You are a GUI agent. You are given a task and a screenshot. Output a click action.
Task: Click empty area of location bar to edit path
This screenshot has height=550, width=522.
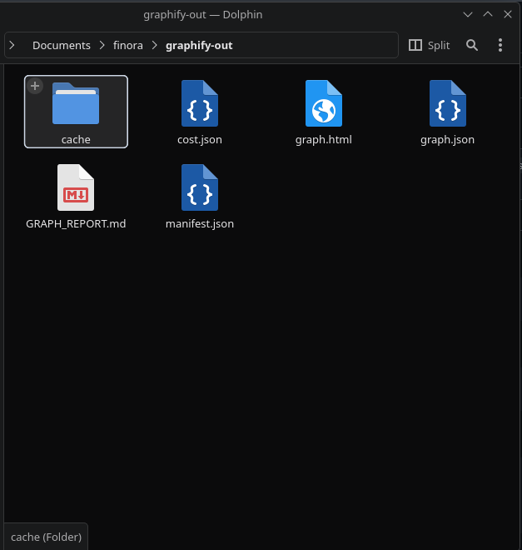pos(315,45)
